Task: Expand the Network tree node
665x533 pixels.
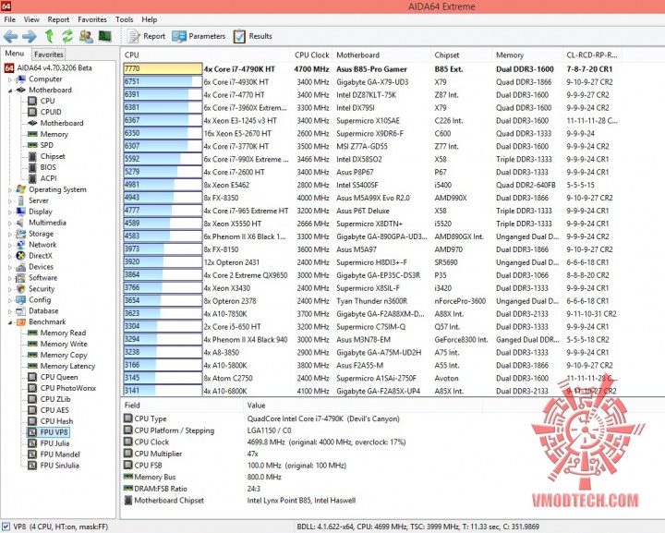Action: tap(10, 245)
